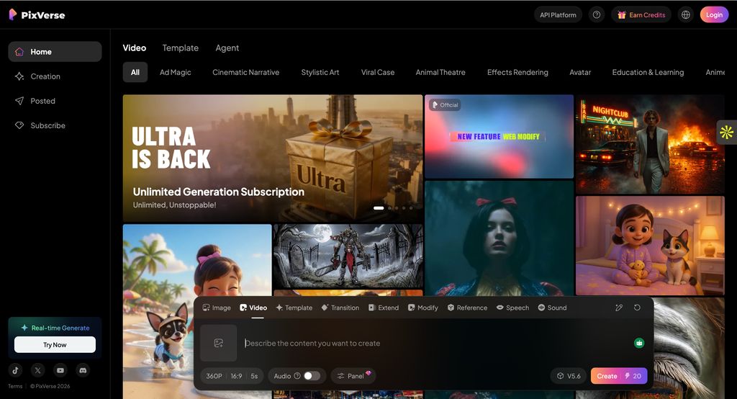Viewport: 737px width, 399px height.
Task: Click the prompt description text field
Action: [x=432, y=344]
